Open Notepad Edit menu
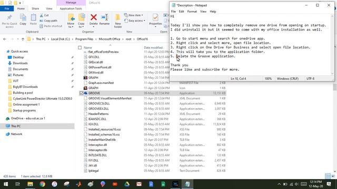This screenshot has height=189, width=337. coord(181,12)
